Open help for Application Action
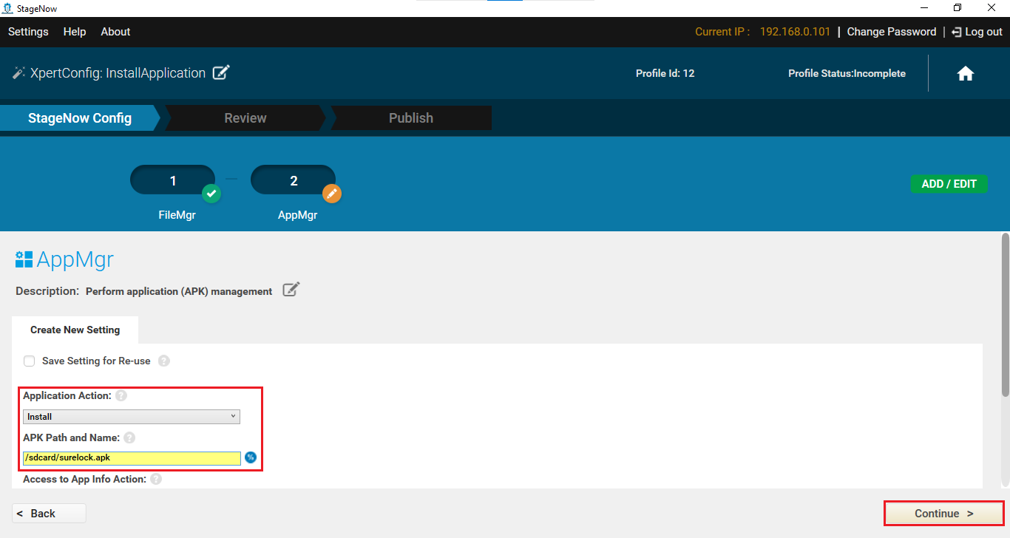Image resolution: width=1010 pixels, height=538 pixels. [121, 395]
